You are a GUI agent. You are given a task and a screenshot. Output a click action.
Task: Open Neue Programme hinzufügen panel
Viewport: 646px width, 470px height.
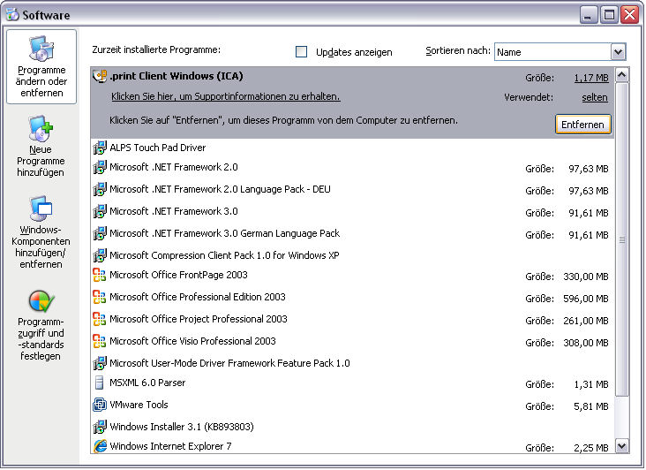point(41,147)
